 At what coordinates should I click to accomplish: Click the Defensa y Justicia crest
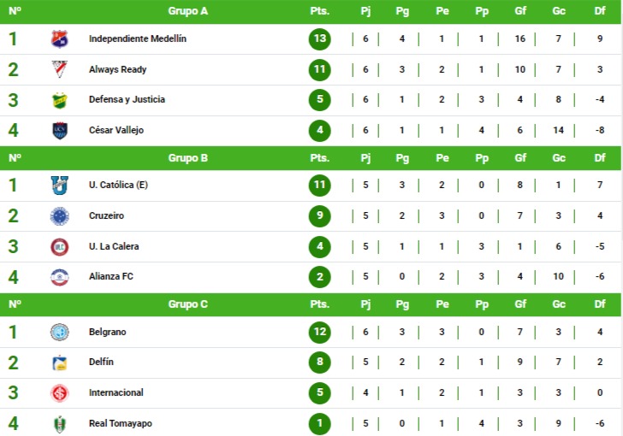tap(59, 100)
